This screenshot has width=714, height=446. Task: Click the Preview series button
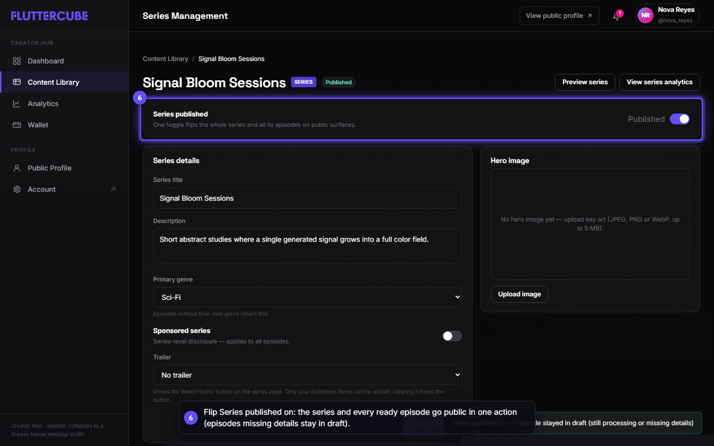585,82
